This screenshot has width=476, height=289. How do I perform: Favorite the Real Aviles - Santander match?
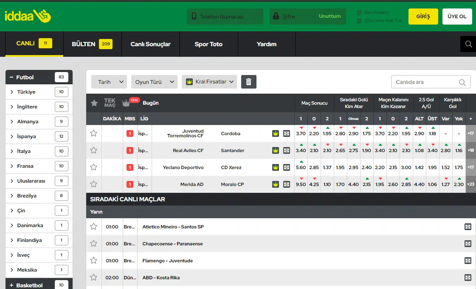pyautogui.click(x=93, y=150)
